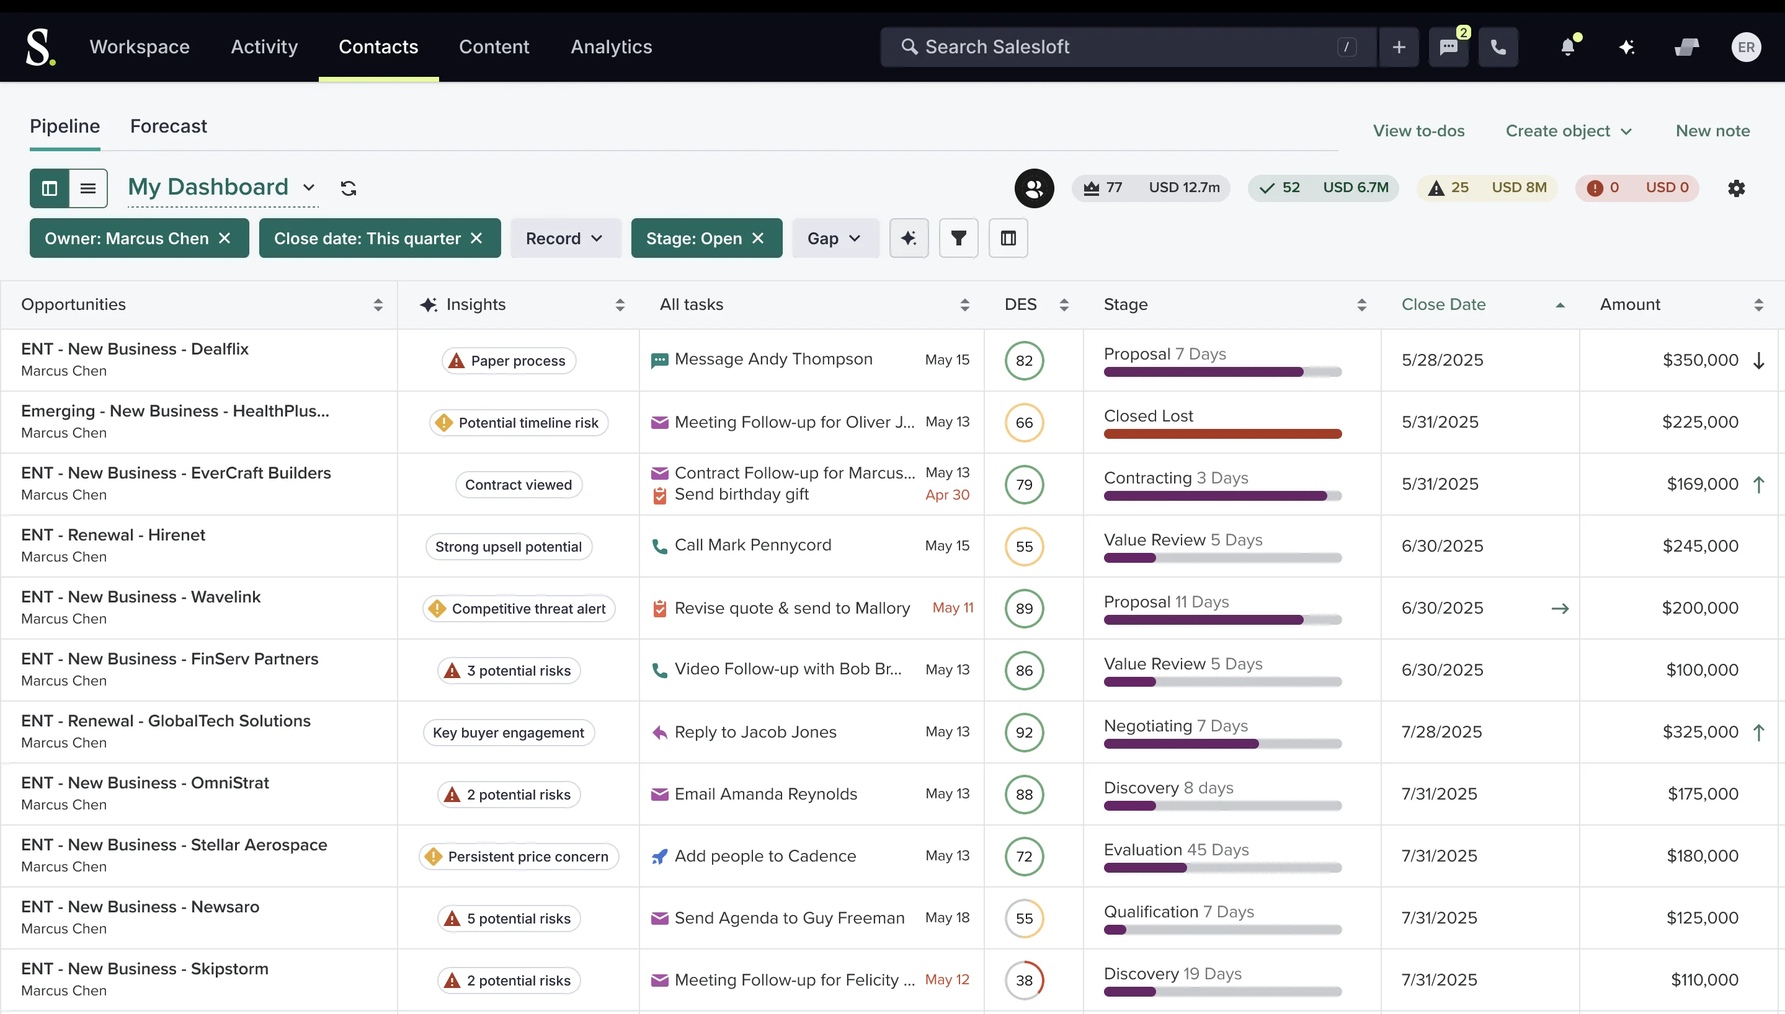Switch to split panel view toggle

point(50,188)
